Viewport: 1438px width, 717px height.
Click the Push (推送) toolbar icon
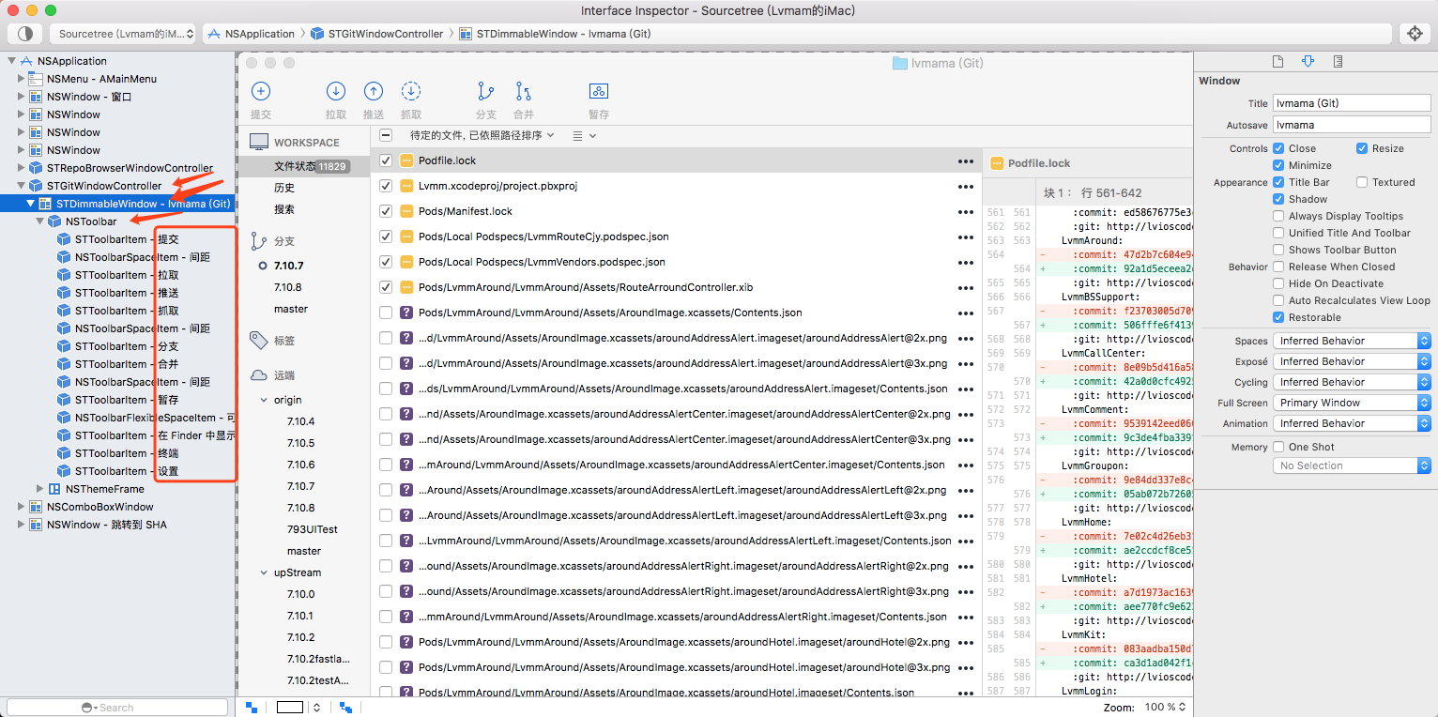(374, 91)
